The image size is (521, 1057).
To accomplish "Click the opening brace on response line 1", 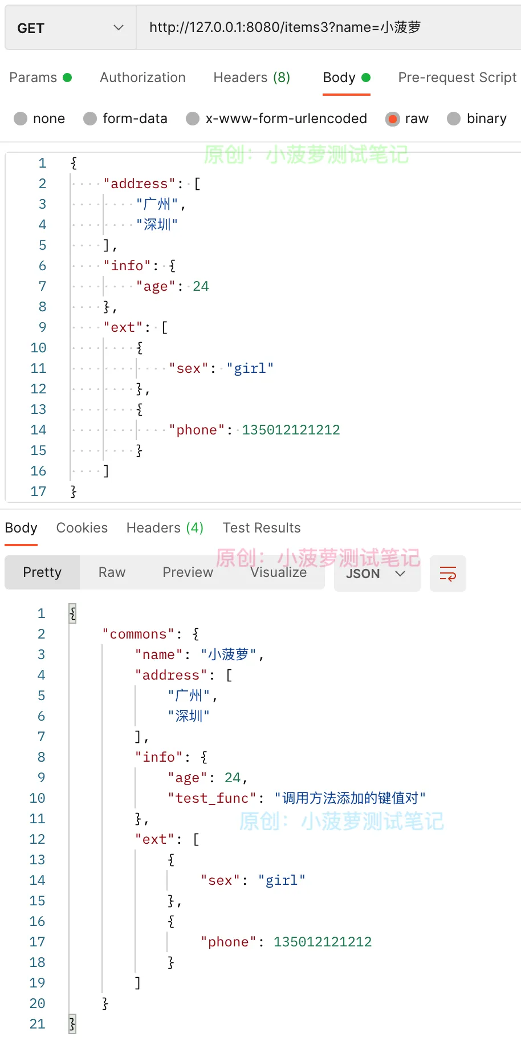I will click(72, 613).
